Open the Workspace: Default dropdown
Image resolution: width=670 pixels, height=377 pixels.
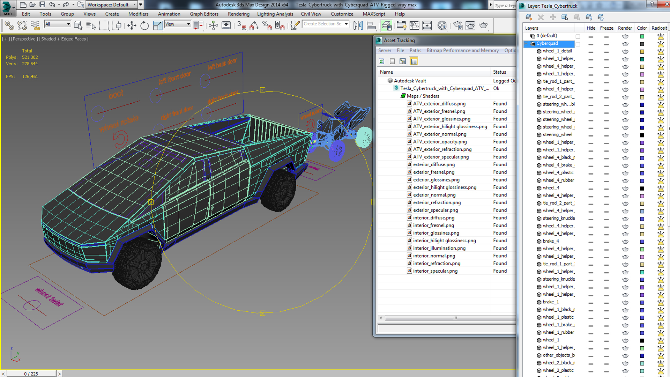click(x=112, y=5)
